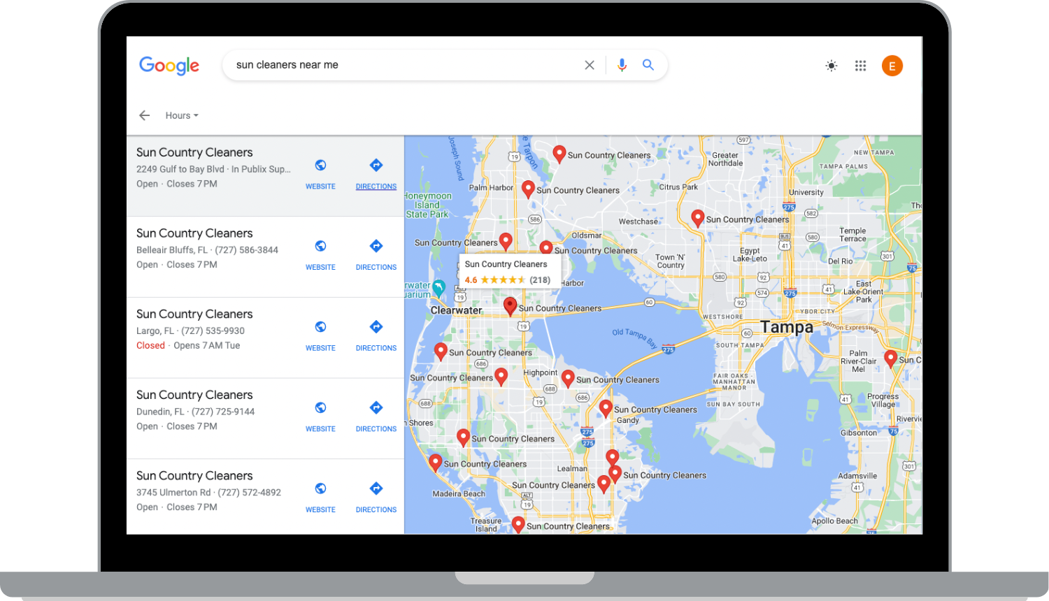This screenshot has width=1049, height=601.
Task: Click the back arrow above the results list
Action: (144, 115)
